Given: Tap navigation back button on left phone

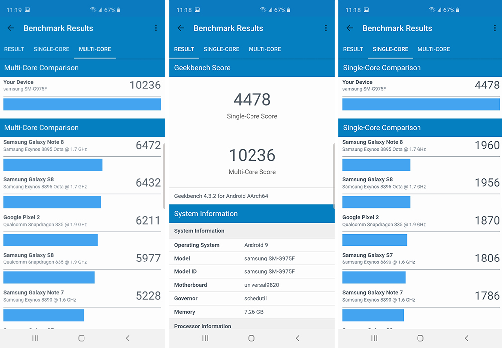Looking at the screenshot, I should 127,338.
